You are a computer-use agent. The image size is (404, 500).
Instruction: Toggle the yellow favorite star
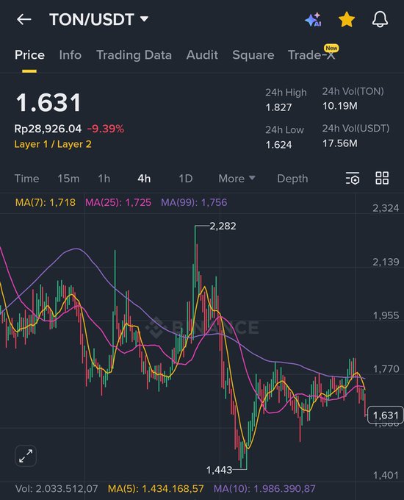[347, 19]
